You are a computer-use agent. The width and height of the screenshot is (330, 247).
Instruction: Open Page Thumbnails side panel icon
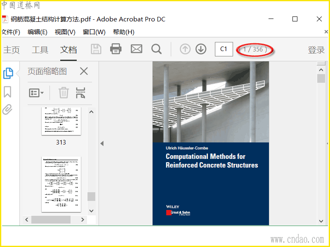pyautogui.click(x=8, y=73)
